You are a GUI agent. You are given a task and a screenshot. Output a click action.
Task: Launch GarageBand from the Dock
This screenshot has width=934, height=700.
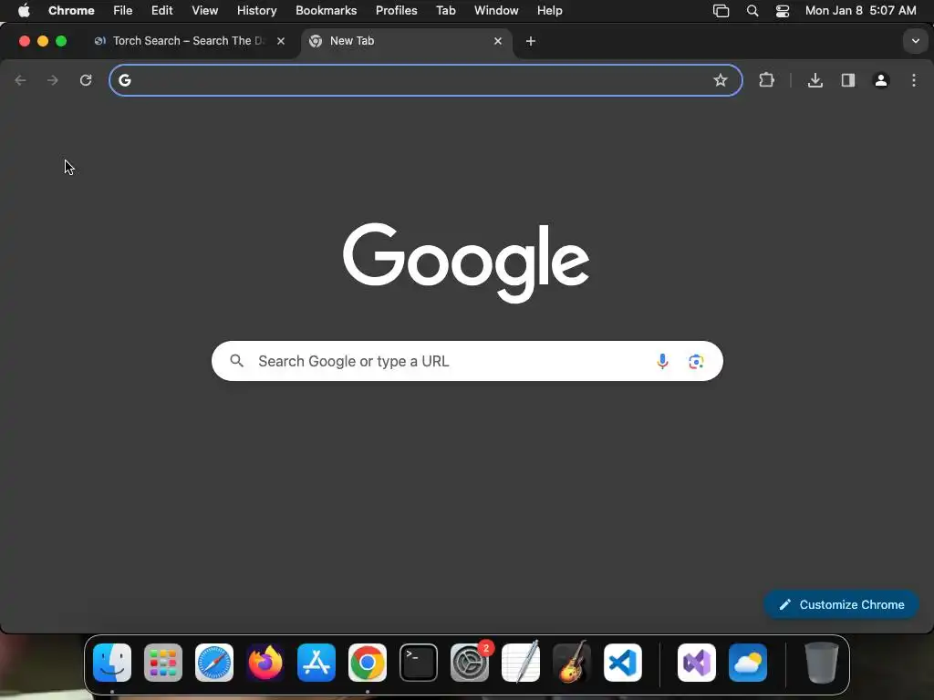572,663
